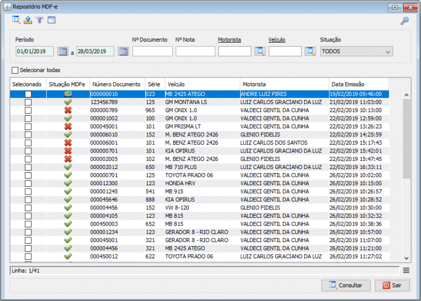Click scrollbar up arrow of the grid
Viewport: 421px width, 301px height.
pos(406,95)
